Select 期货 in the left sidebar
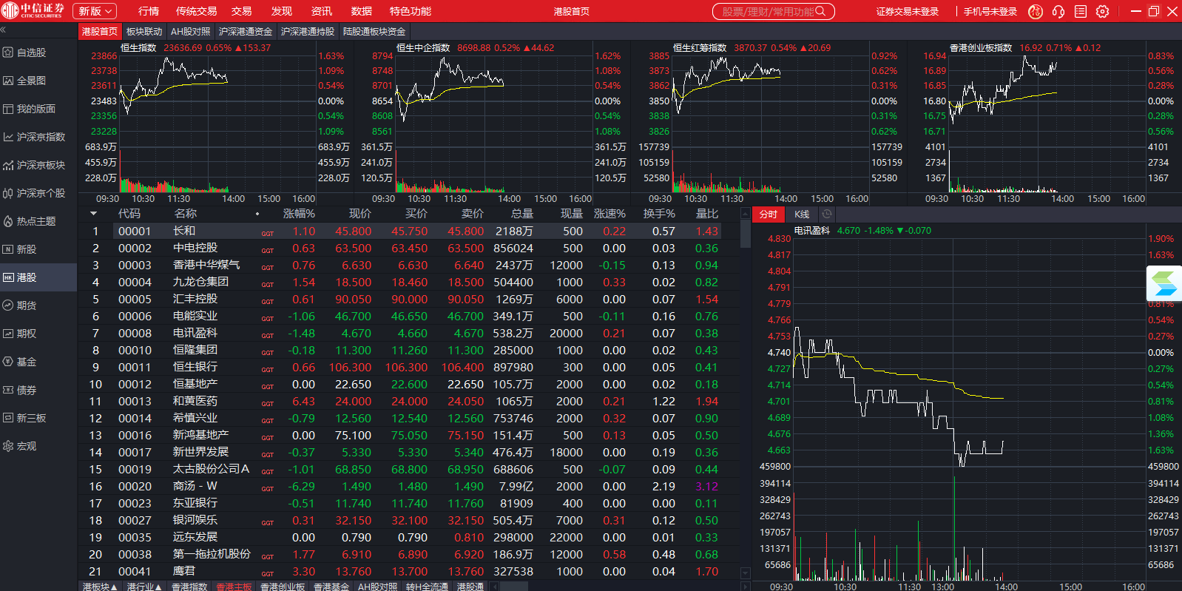1182x591 pixels. (x=27, y=305)
